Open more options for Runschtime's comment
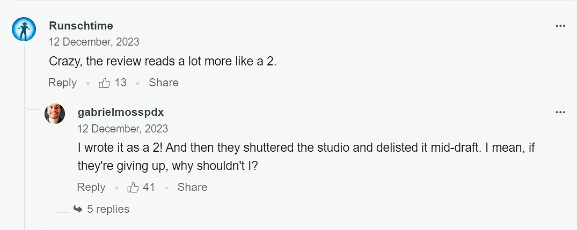 (560, 26)
